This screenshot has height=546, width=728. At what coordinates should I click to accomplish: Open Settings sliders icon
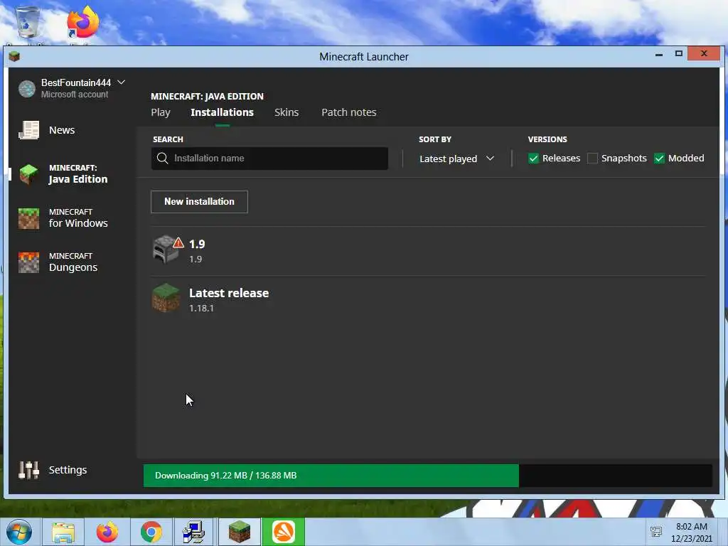[x=28, y=470]
